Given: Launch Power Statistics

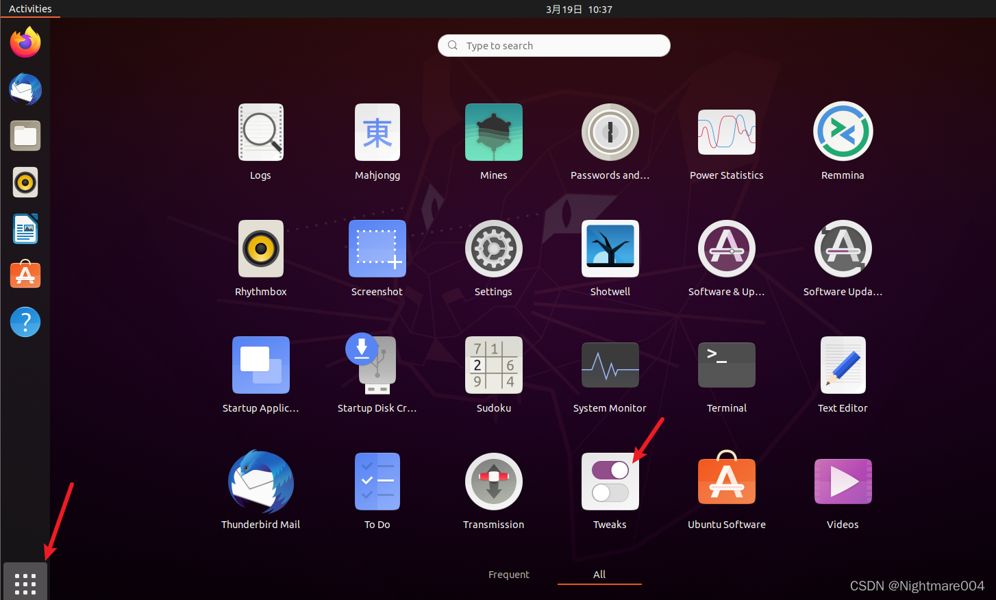Looking at the screenshot, I should pyautogui.click(x=727, y=132).
